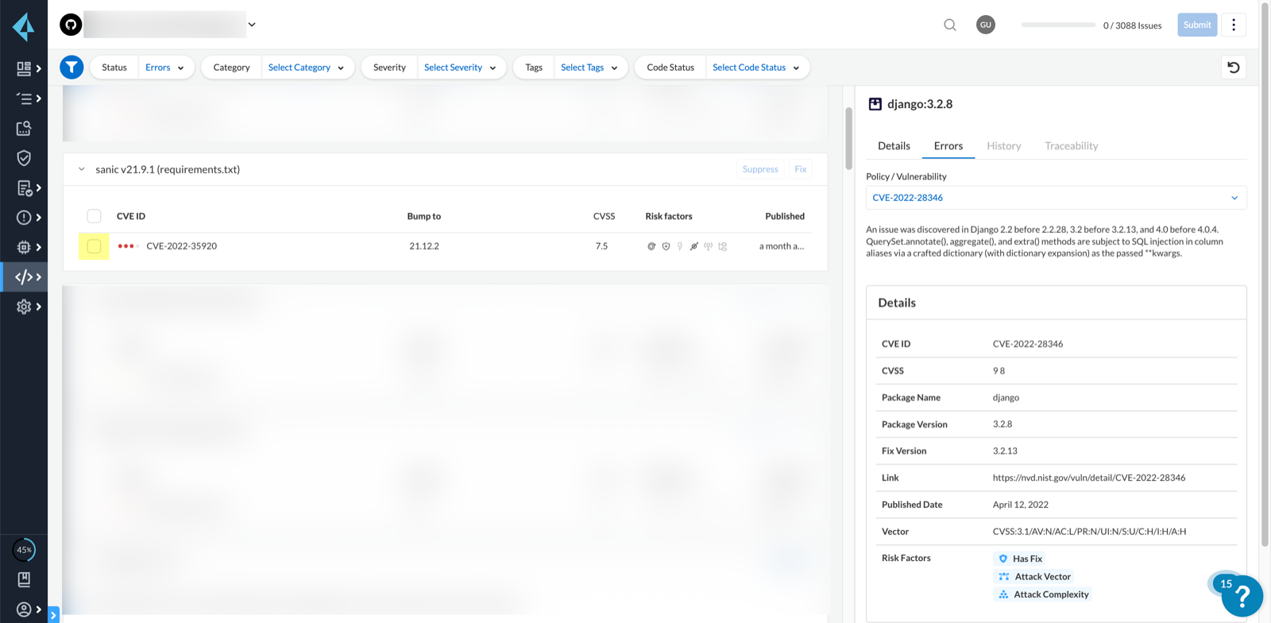
Task: Click the '0 / 3088 Issues' counter text
Action: pos(1133,25)
